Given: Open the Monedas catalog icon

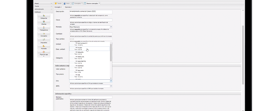Looking at the screenshot, I should (x=44, y=47).
